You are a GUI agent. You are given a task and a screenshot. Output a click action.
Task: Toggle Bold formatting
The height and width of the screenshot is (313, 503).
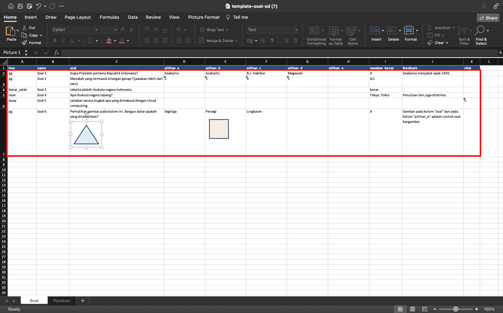point(55,41)
